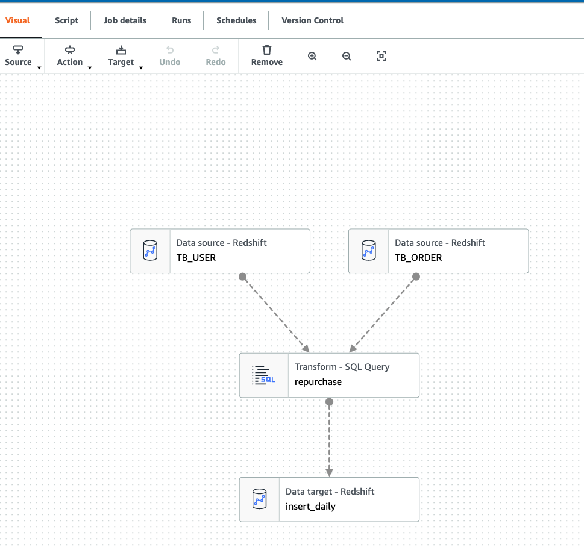Screen dimensions: 584x547
Task: Open the zoom in tool on the canvas
Action: point(312,55)
